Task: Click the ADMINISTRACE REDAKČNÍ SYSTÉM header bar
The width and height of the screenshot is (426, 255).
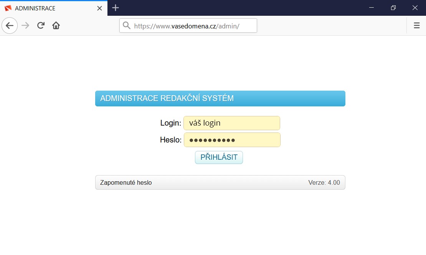Action: [x=220, y=98]
